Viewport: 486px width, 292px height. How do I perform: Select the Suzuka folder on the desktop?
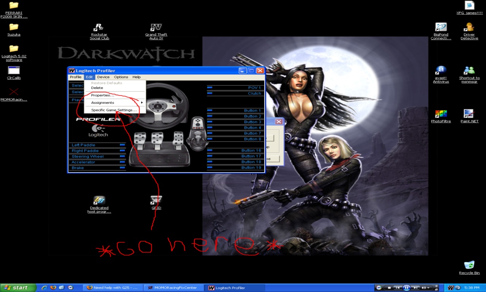[14, 30]
